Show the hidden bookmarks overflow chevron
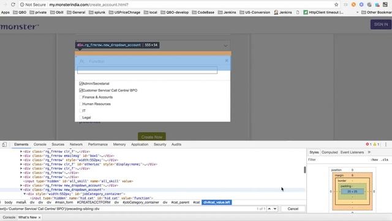The image size is (392, 221). (x=357, y=12)
